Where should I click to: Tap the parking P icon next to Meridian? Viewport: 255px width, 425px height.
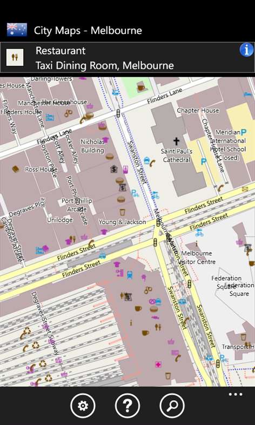(244, 132)
